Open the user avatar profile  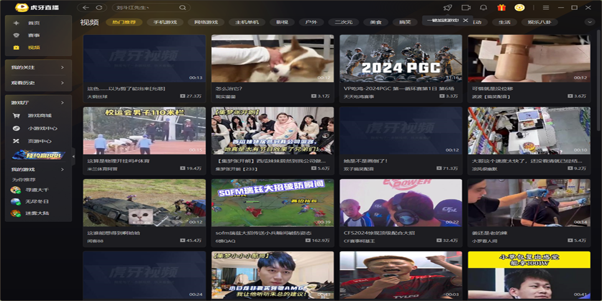[x=520, y=8]
